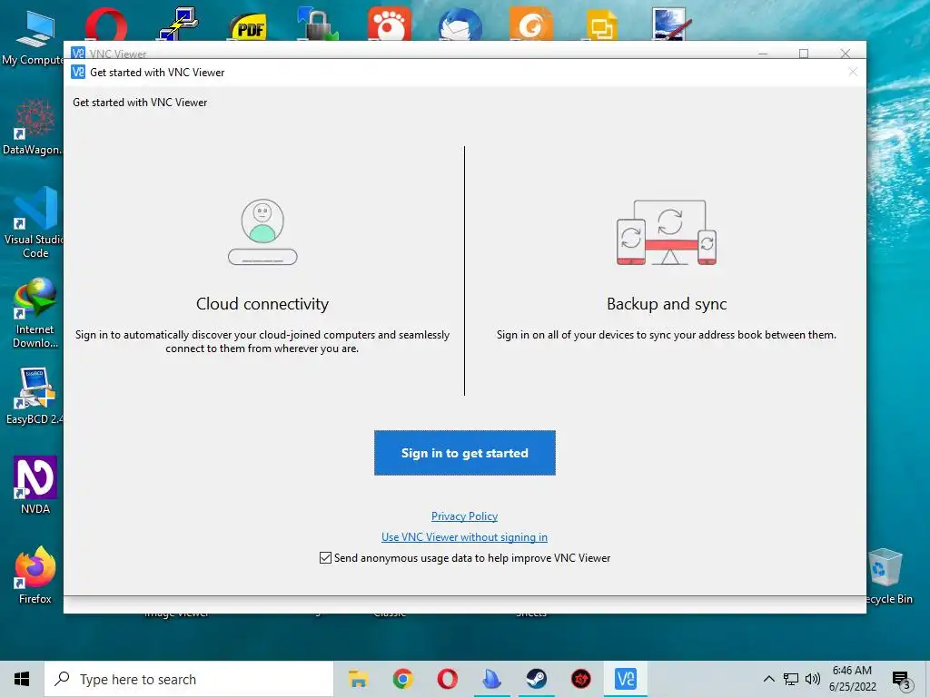Minimize the VNC Viewer main window
This screenshot has width=930, height=697.
763,54
